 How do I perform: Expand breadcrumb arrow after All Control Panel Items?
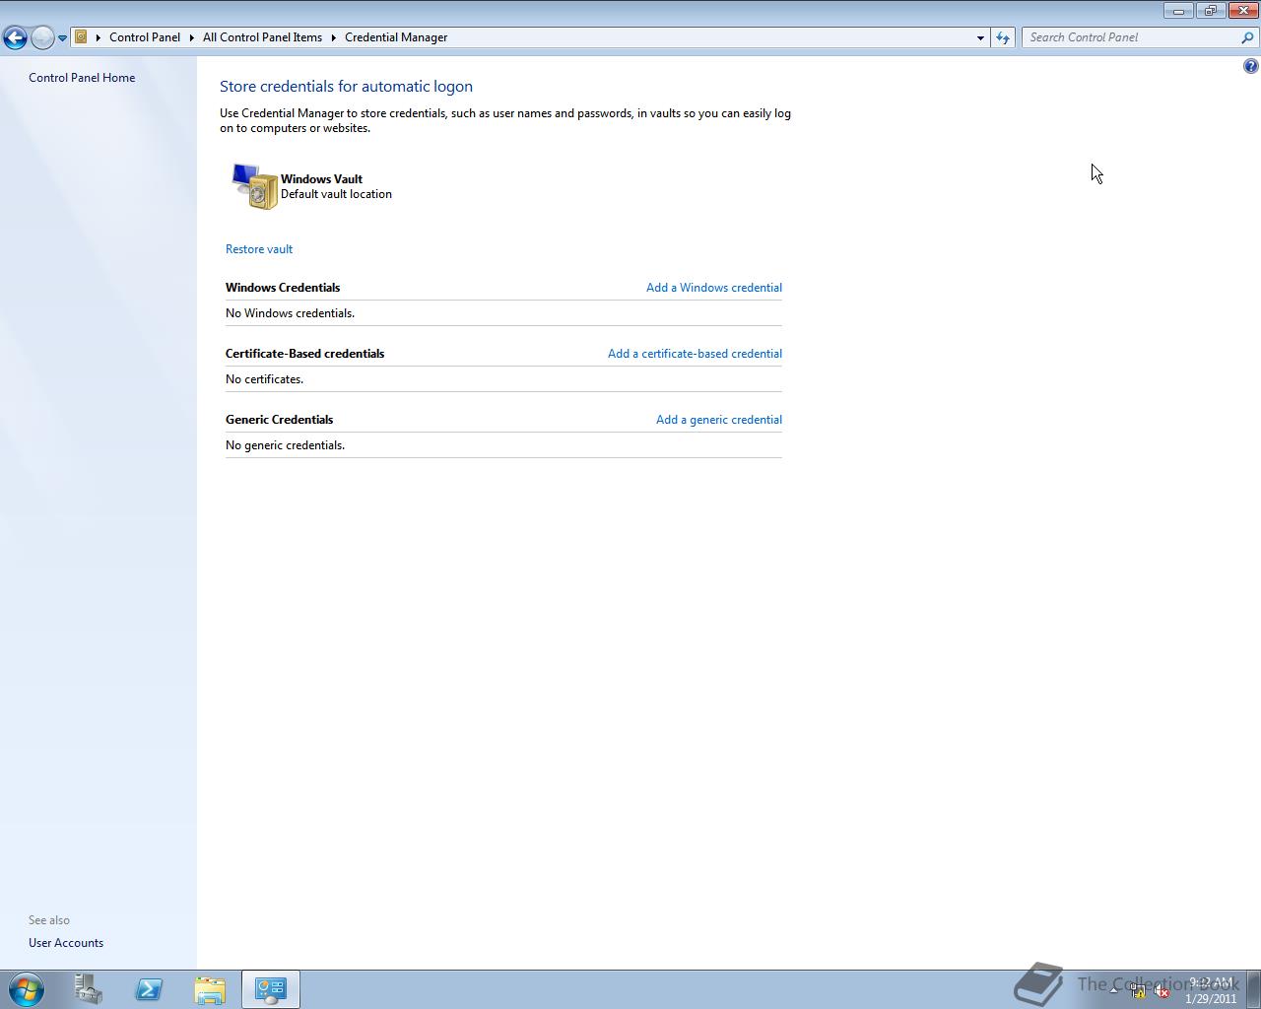click(334, 37)
